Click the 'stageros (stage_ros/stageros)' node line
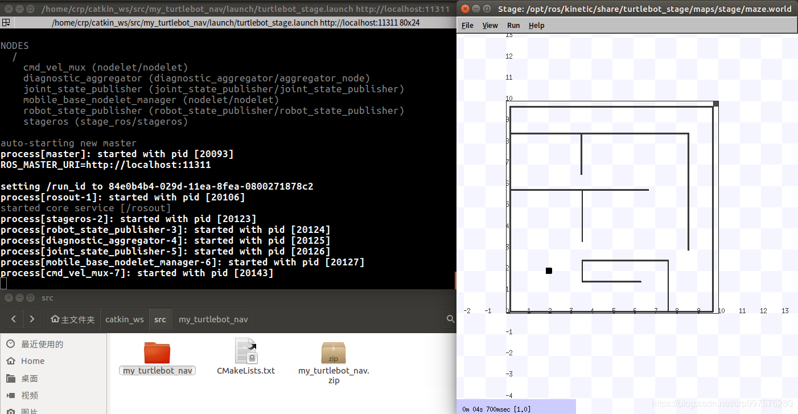798x414 pixels. coord(105,121)
